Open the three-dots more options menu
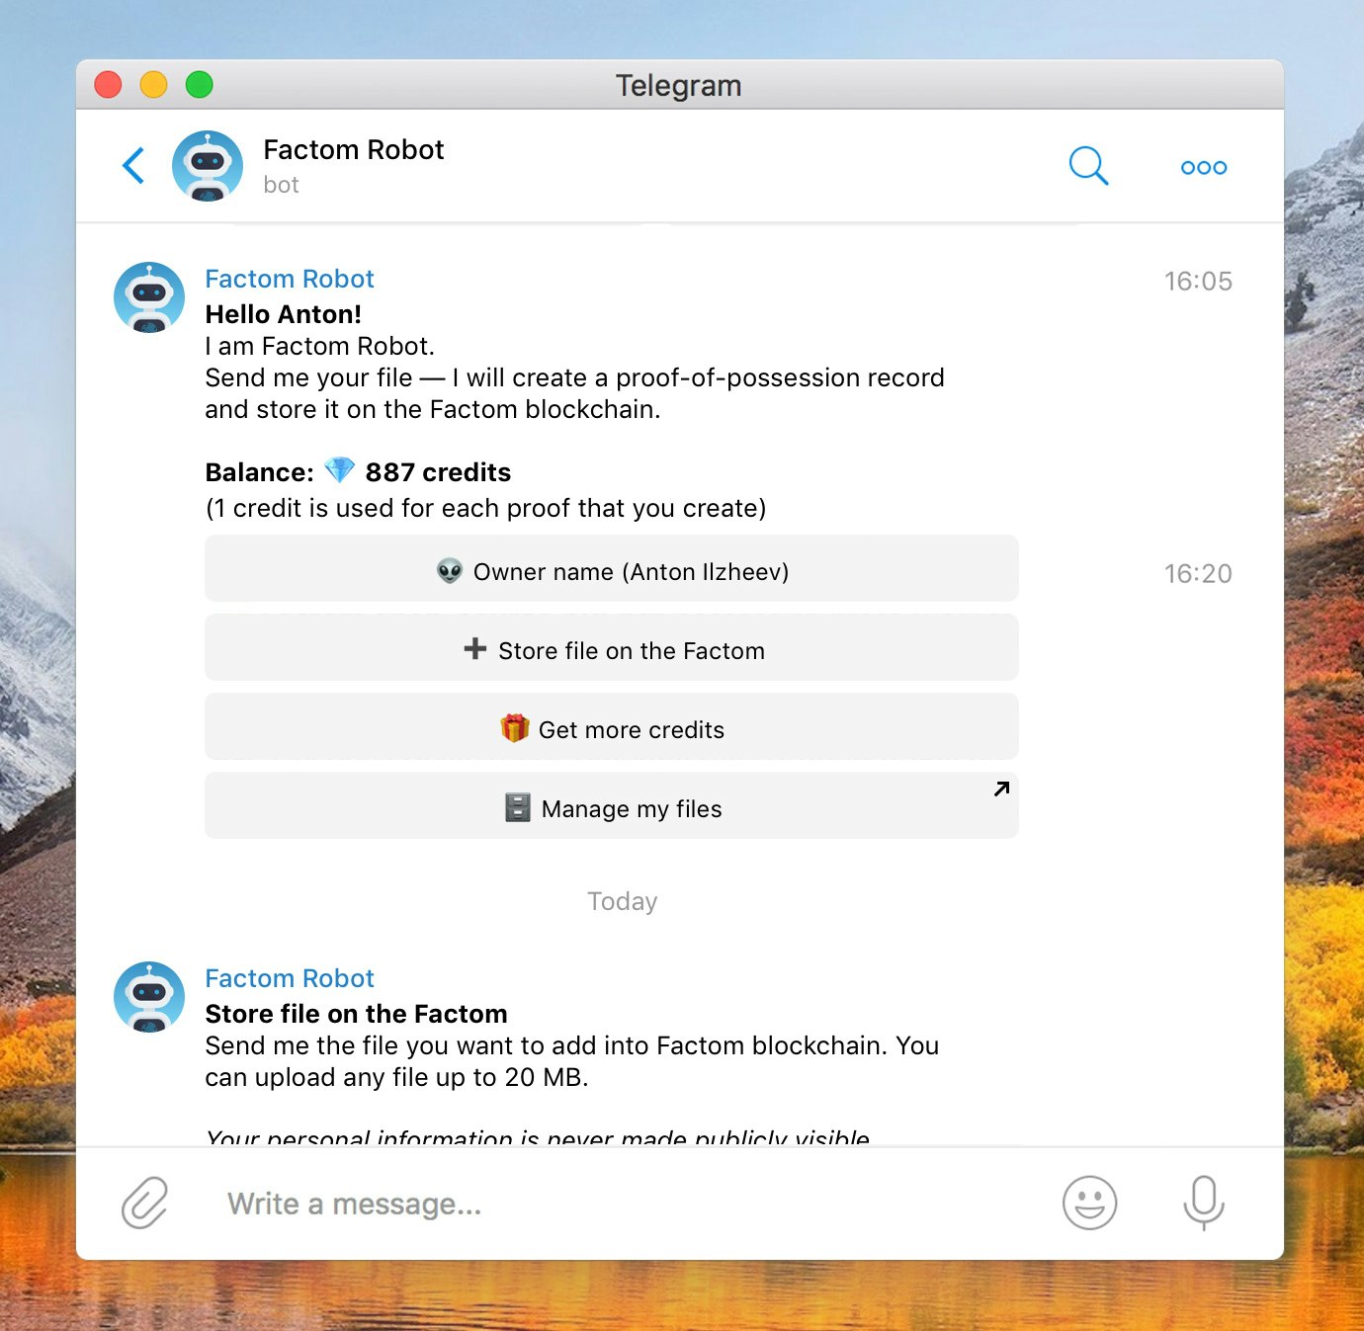The image size is (1364, 1331). click(x=1203, y=168)
